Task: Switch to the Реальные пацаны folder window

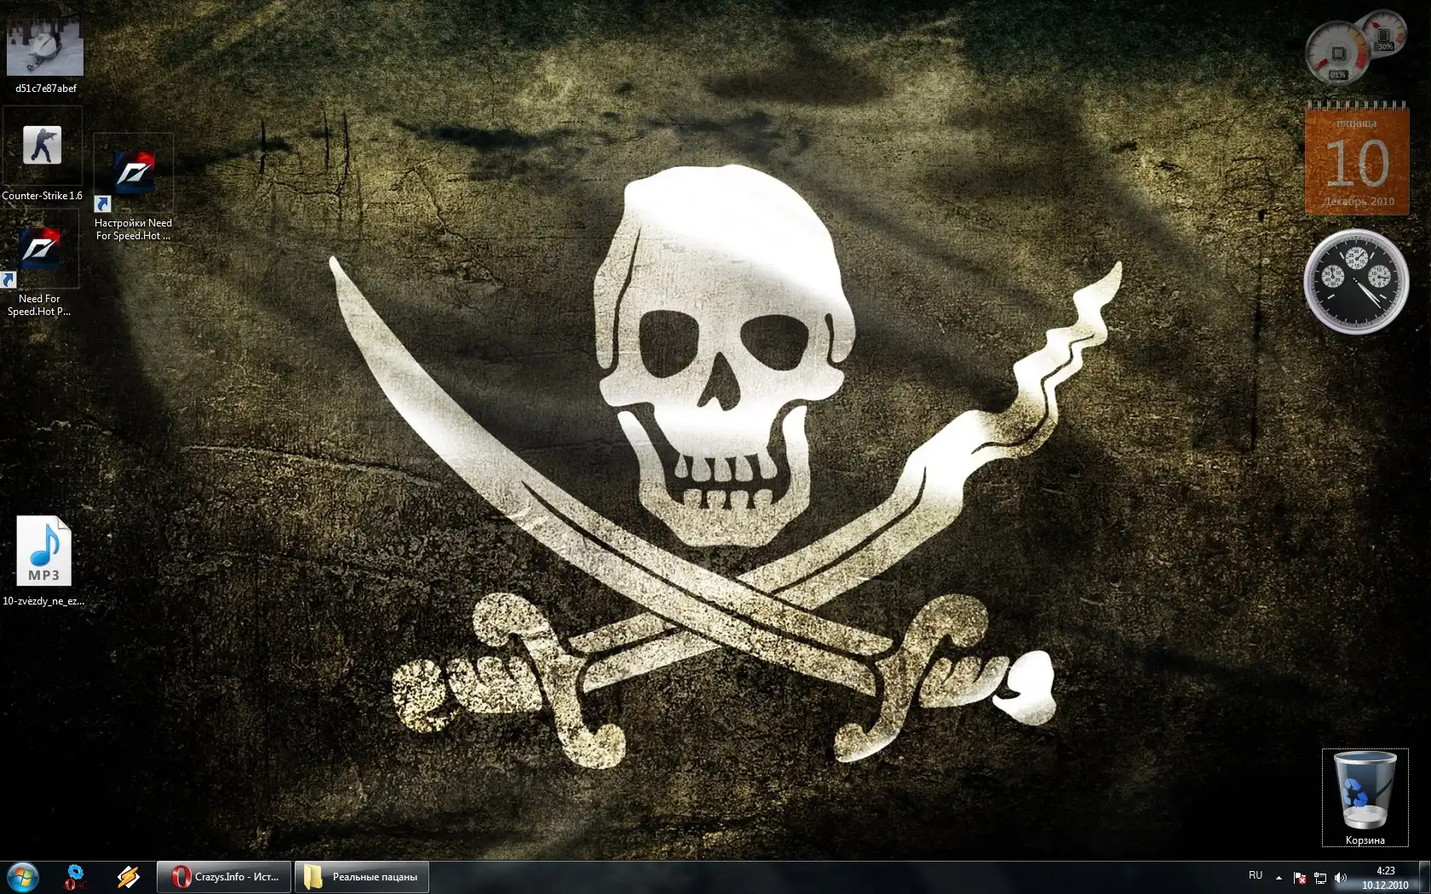Action: 362,877
